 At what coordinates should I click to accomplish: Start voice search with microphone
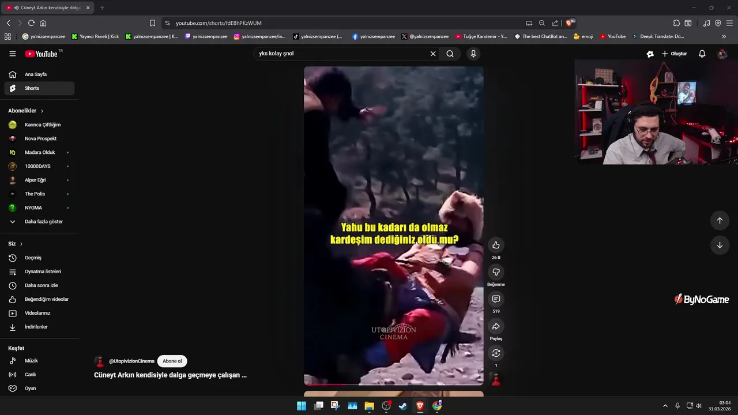tap(473, 54)
